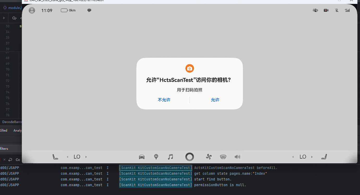Launch the map navigation pin icon
Screen dimensions: 360x195
click(156, 157)
